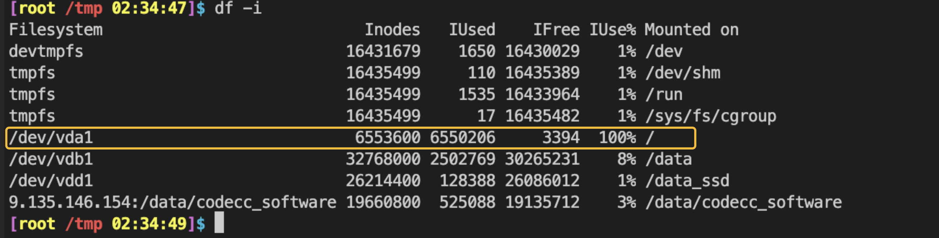Click the /dev/vda1 filesystem entry

point(51,138)
